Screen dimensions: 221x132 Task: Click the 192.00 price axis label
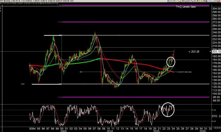216,56
